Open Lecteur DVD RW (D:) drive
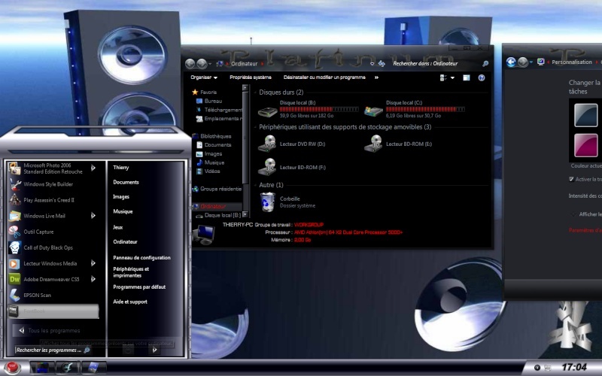The width and height of the screenshot is (602, 376). point(292,144)
